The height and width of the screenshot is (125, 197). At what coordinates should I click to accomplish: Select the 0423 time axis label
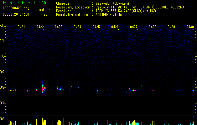tap(59, 27)
